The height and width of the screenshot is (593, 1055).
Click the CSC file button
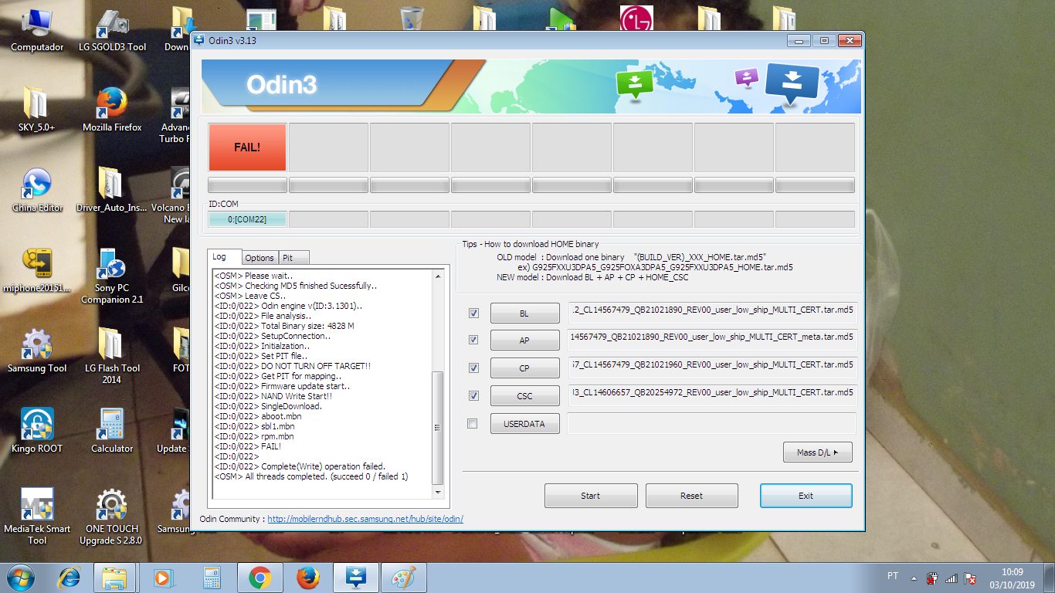click(525, 396)
